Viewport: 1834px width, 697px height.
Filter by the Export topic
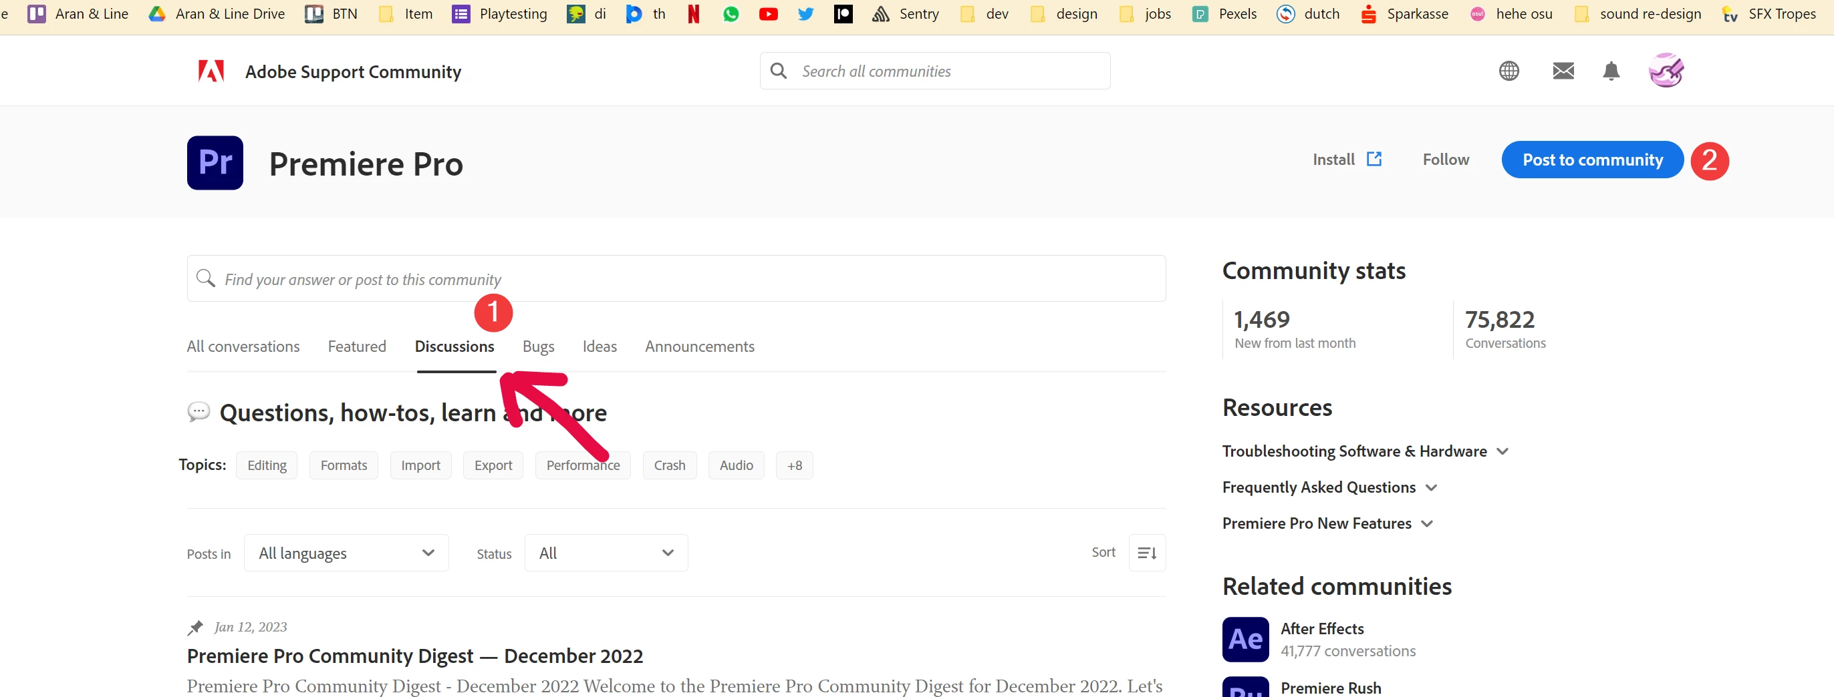pos(493,465)
